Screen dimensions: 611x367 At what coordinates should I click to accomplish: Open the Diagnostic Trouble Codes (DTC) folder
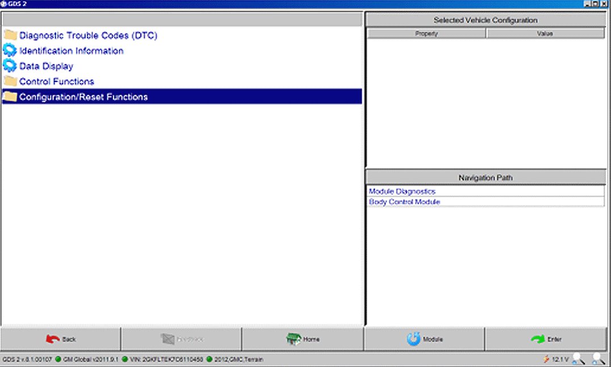point(88,35)
